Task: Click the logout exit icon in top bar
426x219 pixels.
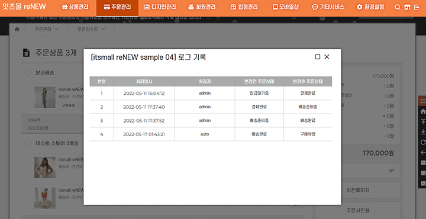Action: 417,7
